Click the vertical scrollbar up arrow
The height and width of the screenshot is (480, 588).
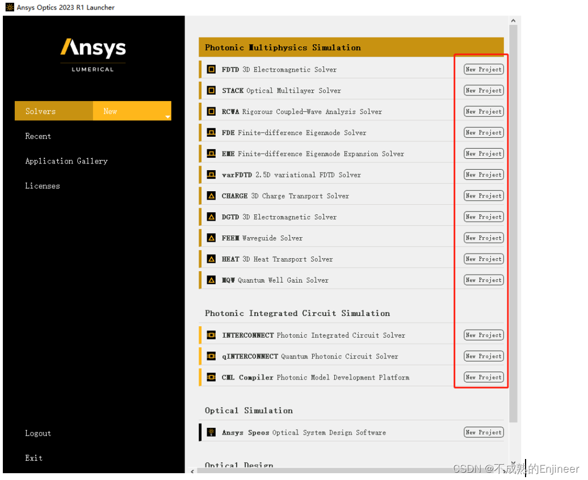point(514,20)
